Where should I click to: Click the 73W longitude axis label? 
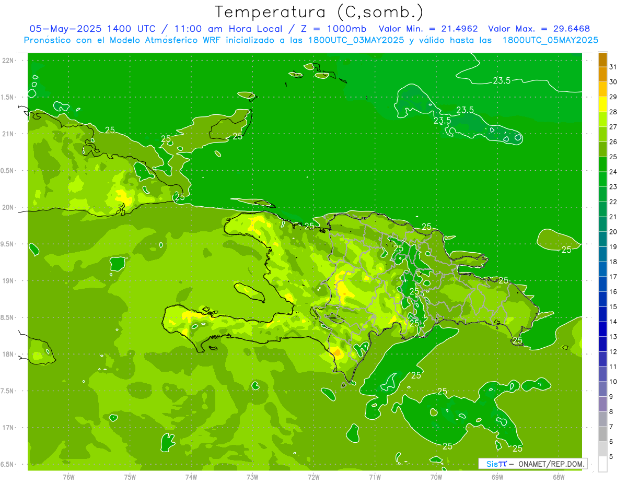pyautogui.click(x=252, y=477)
